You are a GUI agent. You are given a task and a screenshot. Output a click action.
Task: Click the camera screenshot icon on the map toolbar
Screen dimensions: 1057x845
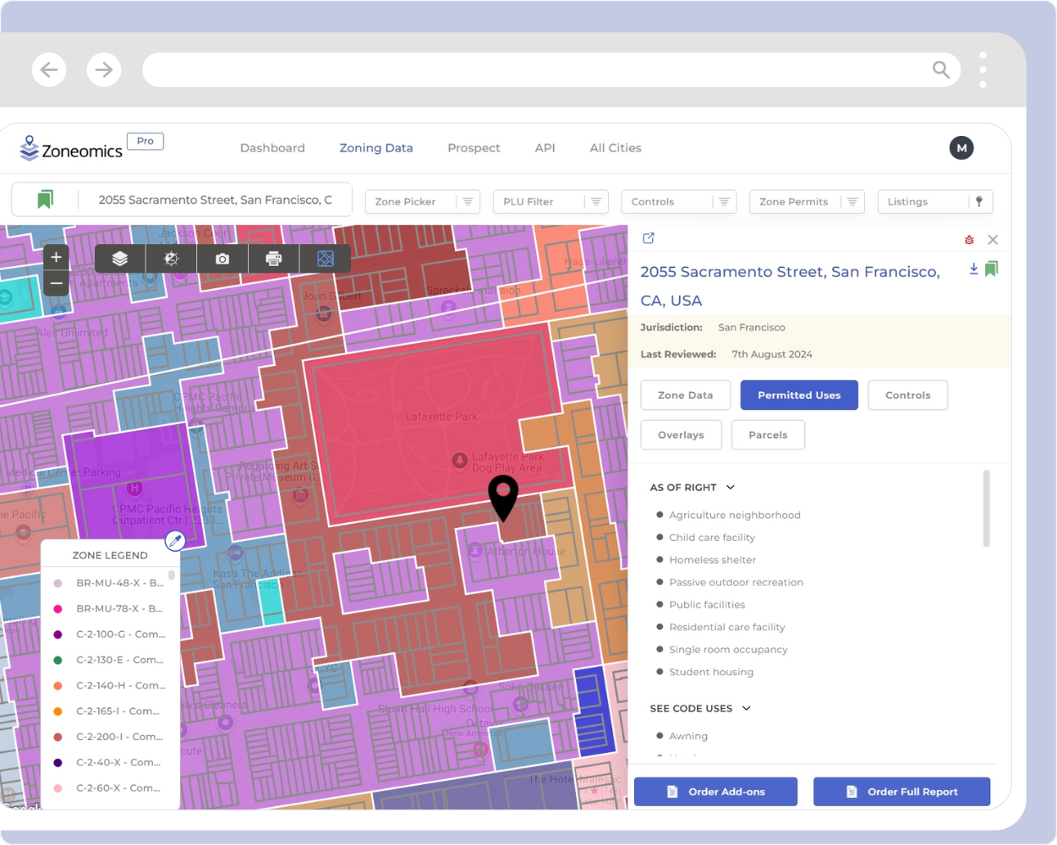click(x=222, y=259)
